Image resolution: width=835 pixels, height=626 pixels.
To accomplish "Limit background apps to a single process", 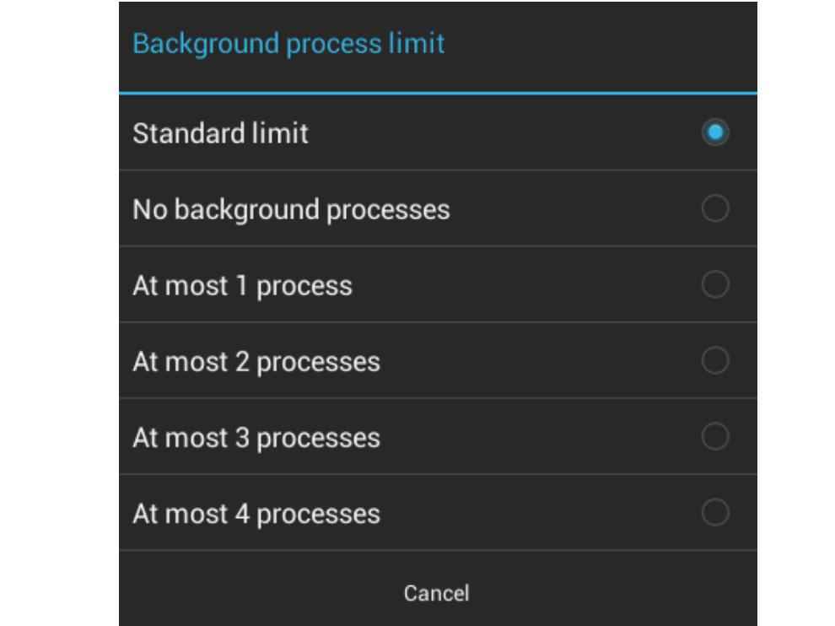I will (438, 285).
